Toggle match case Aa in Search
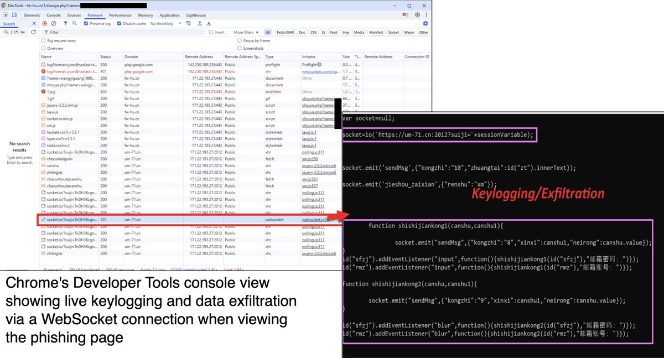664x358 pixels. [x=23, y=33]
